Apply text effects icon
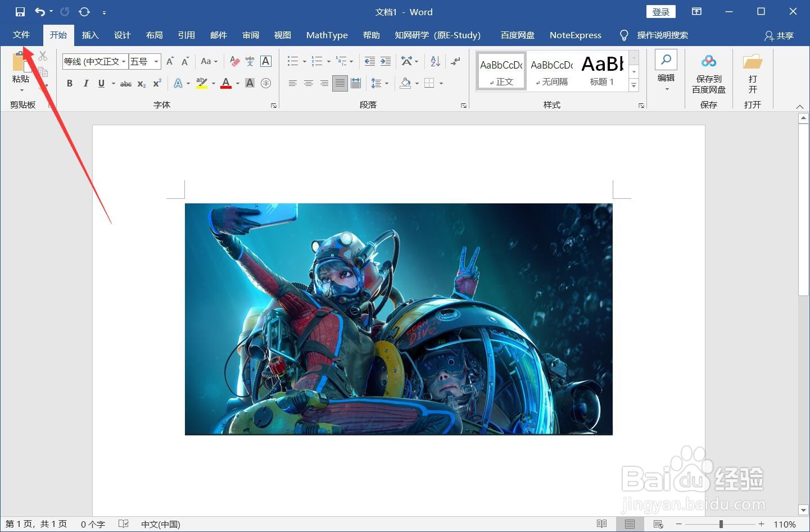This screenshot has width=810, height=532. 178,84
